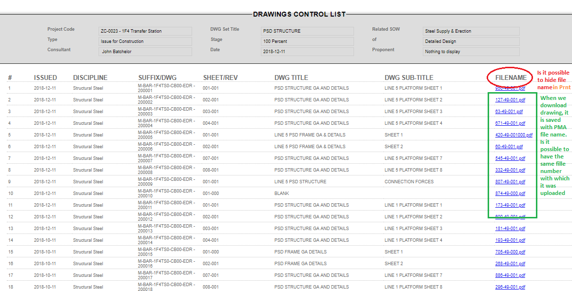Click the Project Code field
Image resolution: width=572 pixels, height=291 pixels.
tap(145, 31)
